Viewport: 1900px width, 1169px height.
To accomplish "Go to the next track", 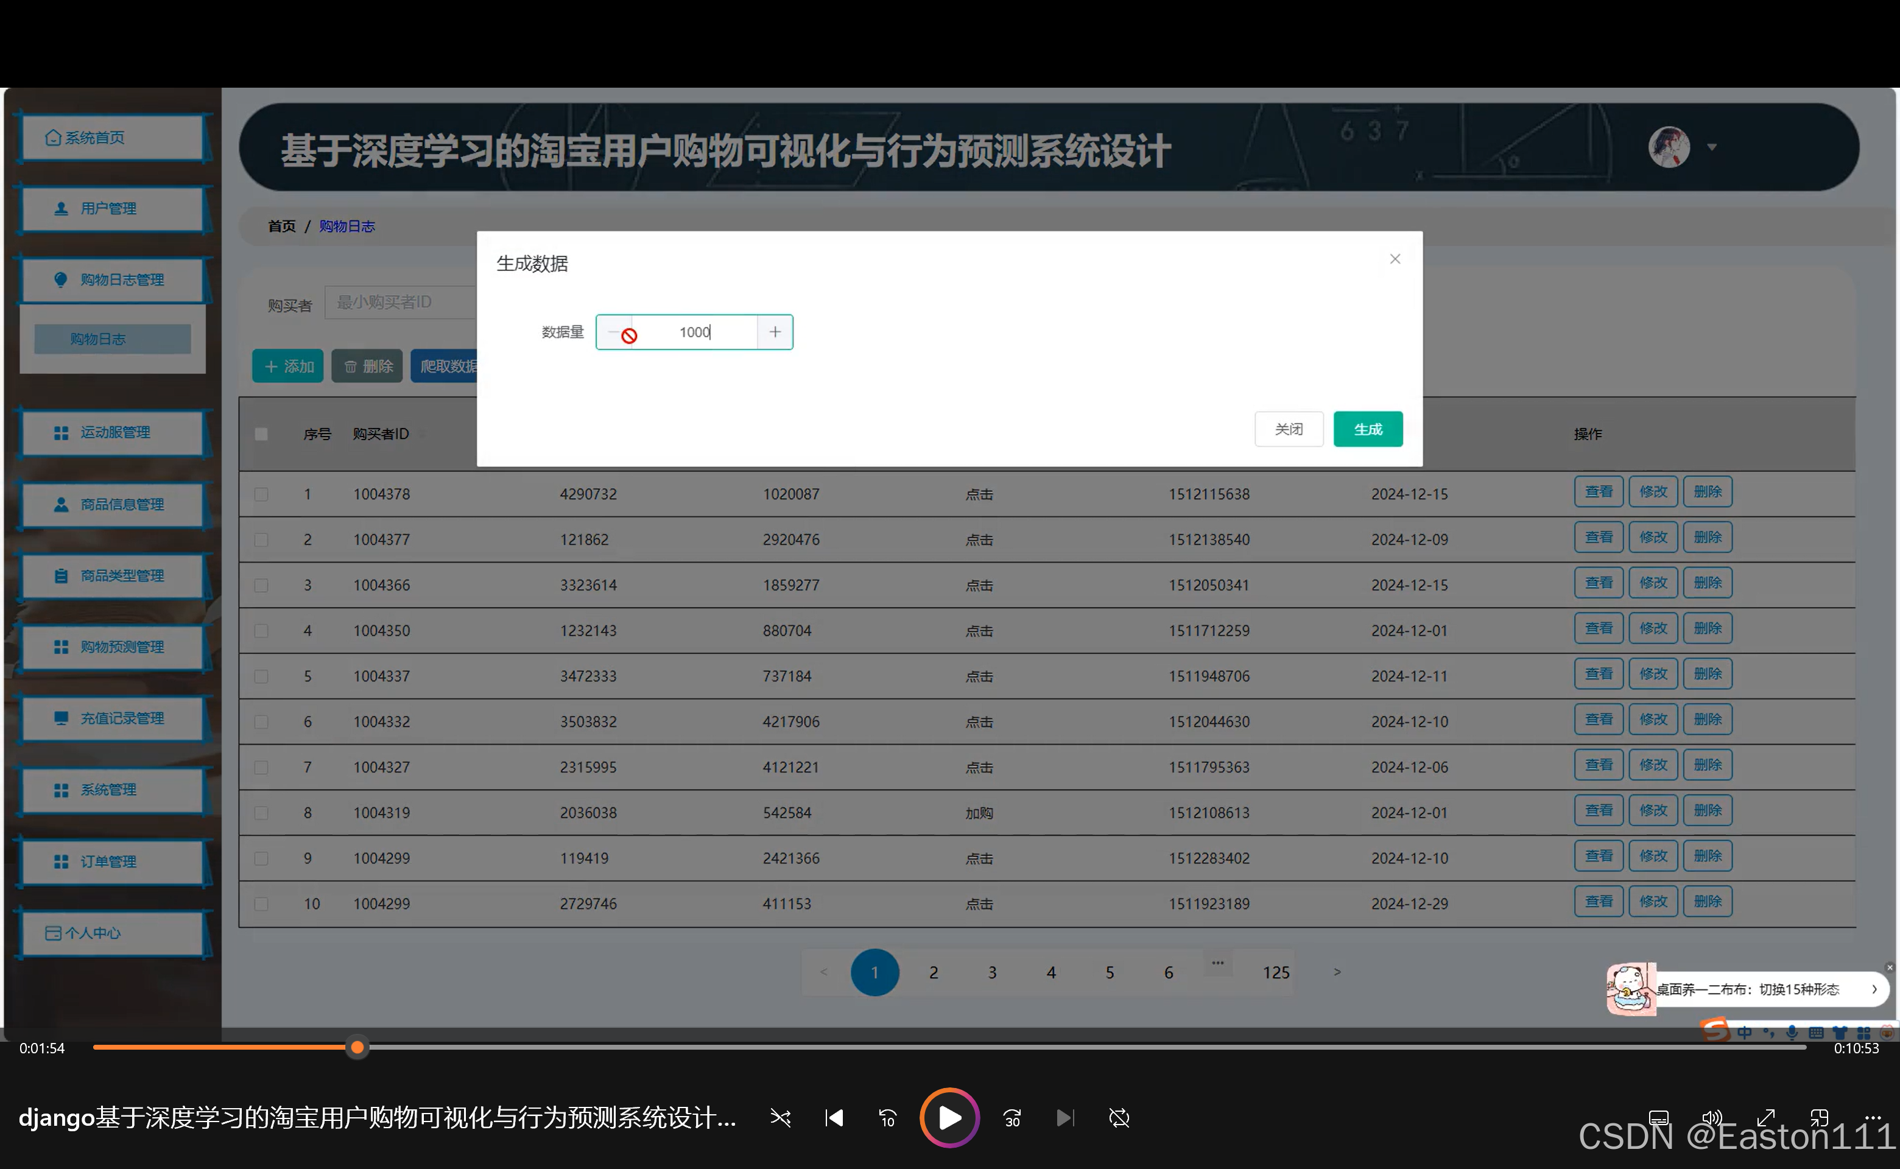I will [x=1065, y=1118].
